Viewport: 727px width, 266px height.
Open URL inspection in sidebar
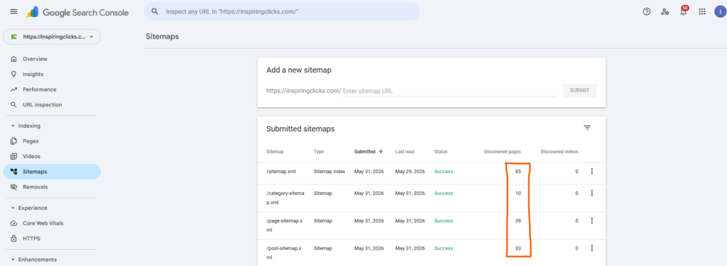coord(42,105)
